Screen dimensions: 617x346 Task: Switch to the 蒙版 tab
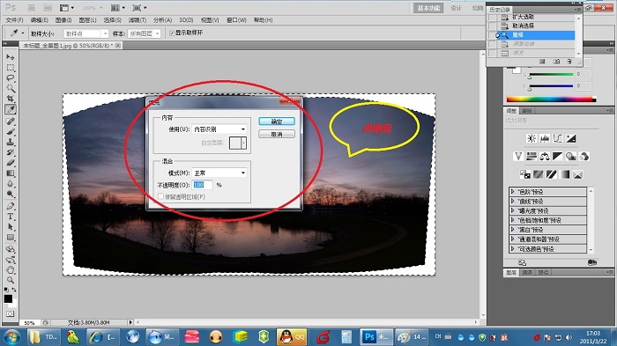point(527,111)
